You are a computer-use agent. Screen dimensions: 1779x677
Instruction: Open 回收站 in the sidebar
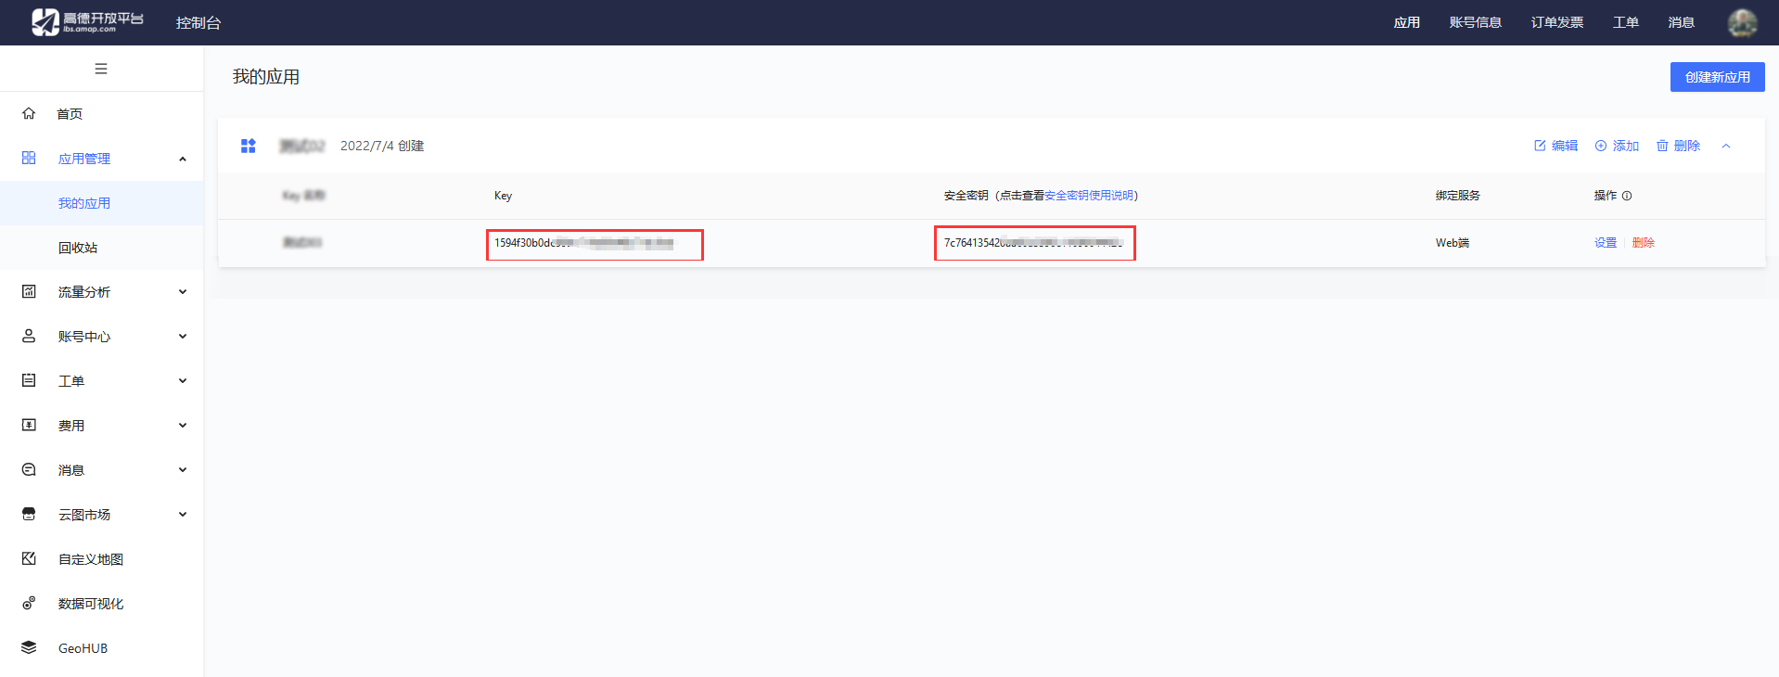coord(78,248)
